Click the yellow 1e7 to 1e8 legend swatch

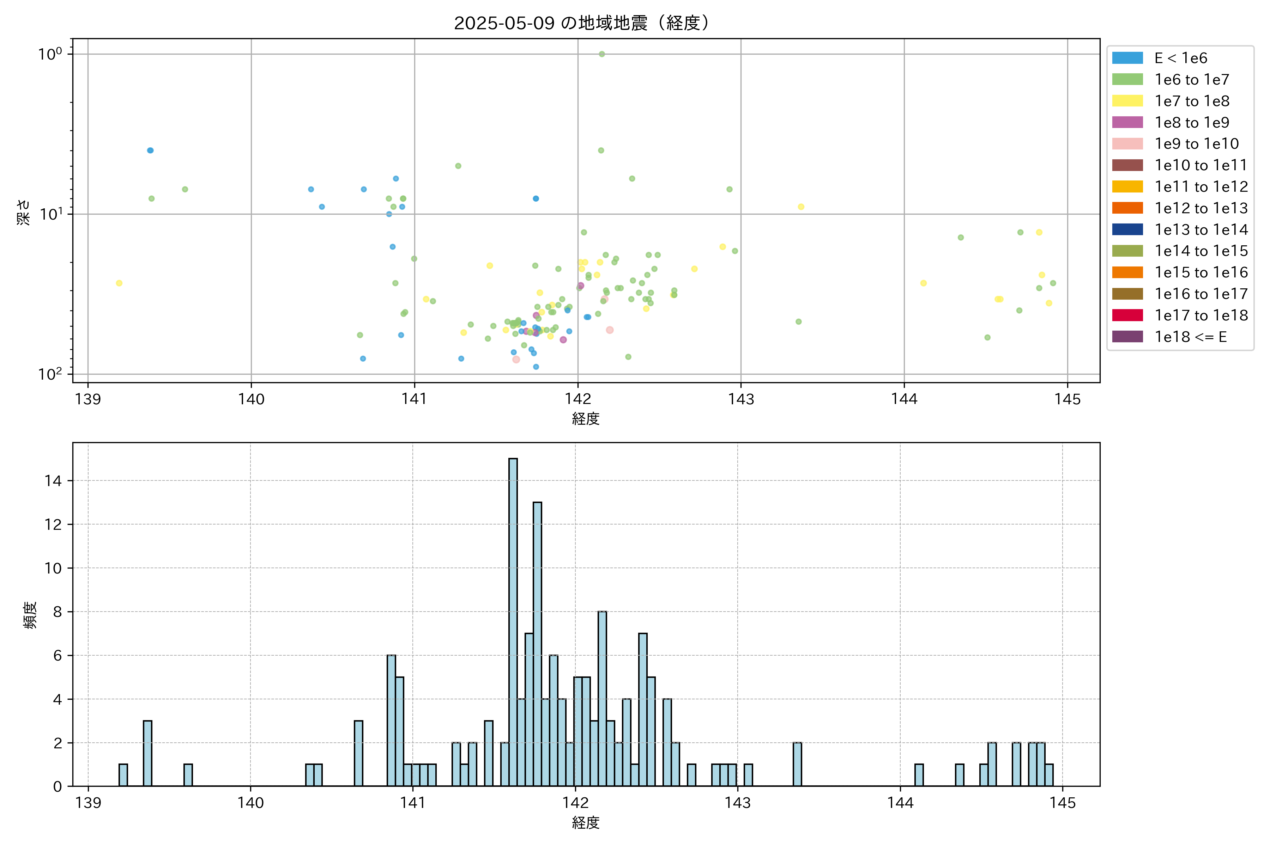tap(1127, 101)
